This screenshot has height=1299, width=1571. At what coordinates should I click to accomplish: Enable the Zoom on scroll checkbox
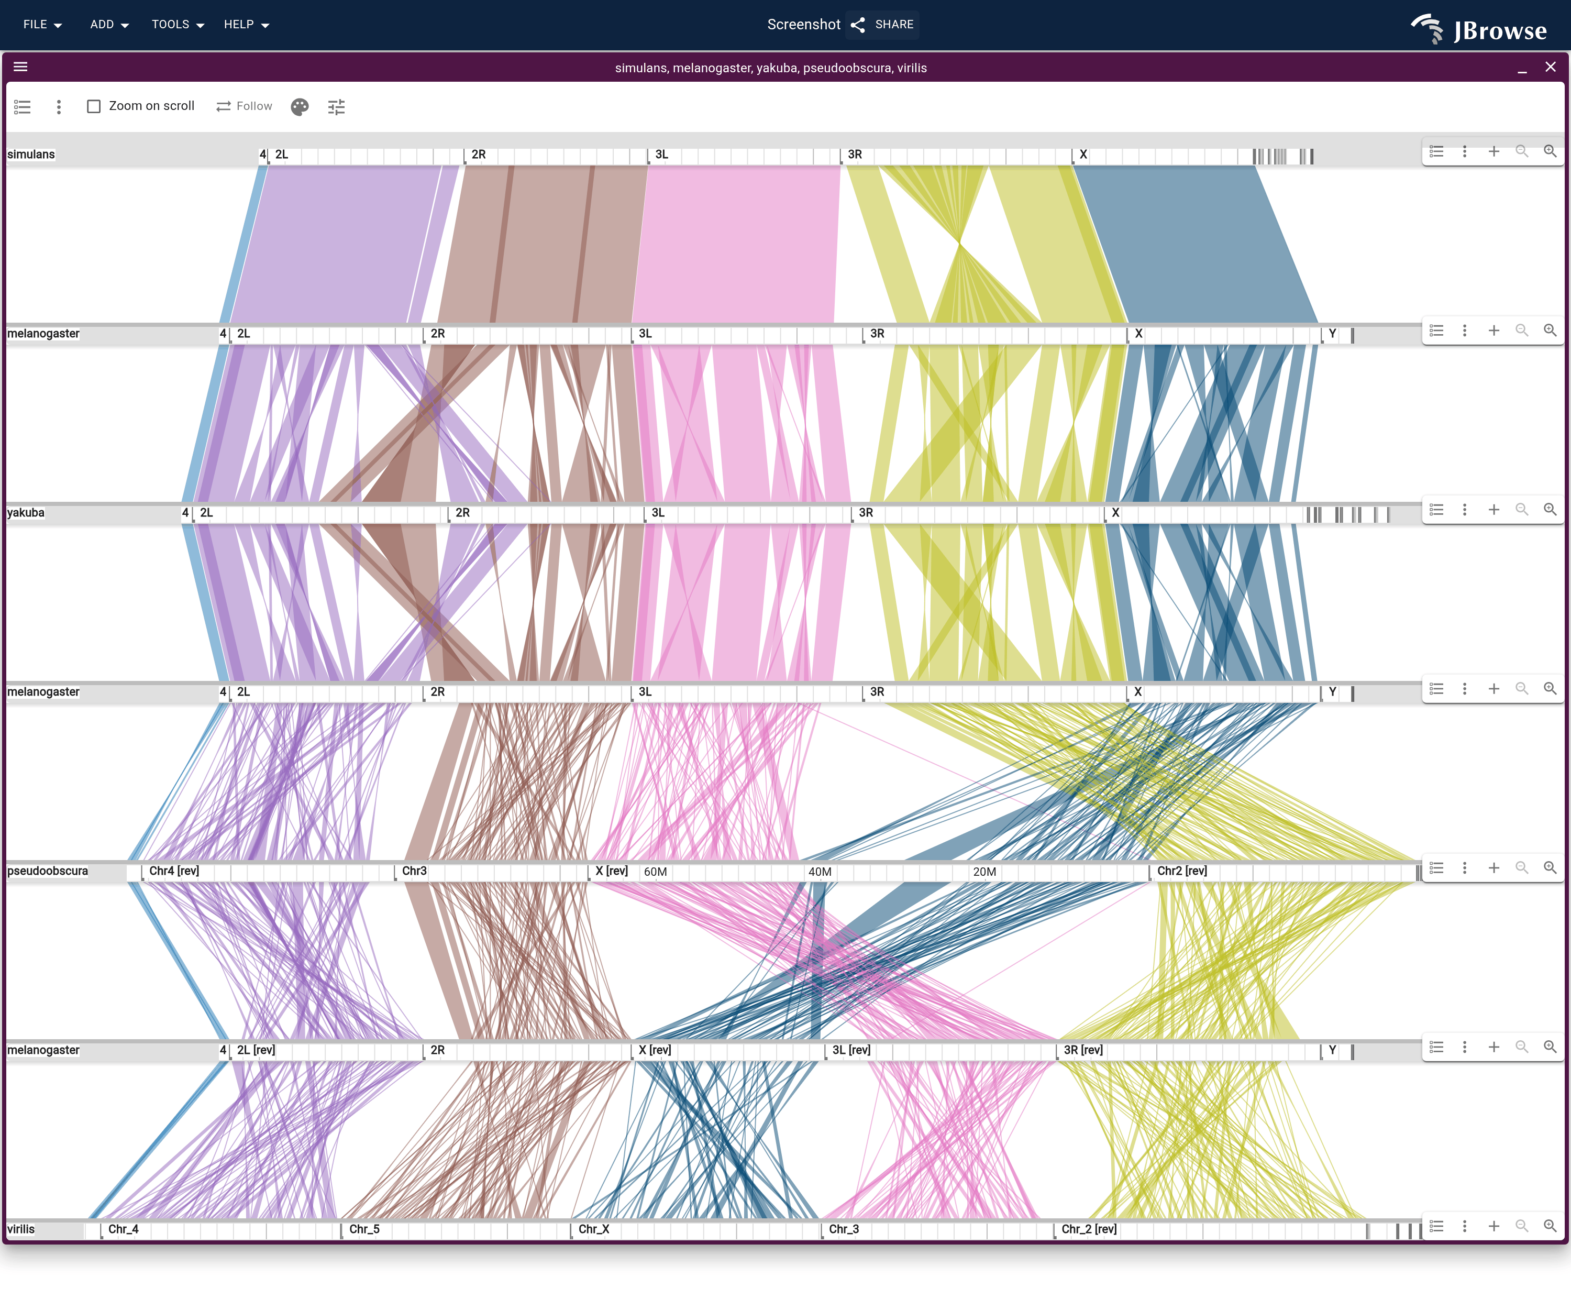[94, 107]
